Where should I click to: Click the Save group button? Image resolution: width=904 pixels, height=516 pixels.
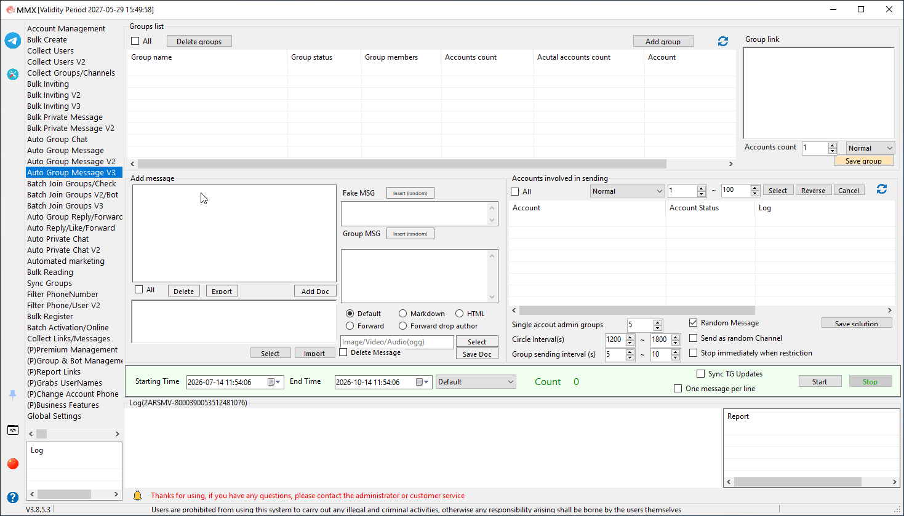pos(863,161)
